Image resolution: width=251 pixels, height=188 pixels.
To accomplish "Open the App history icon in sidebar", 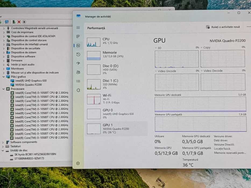I will click(78, 55).
